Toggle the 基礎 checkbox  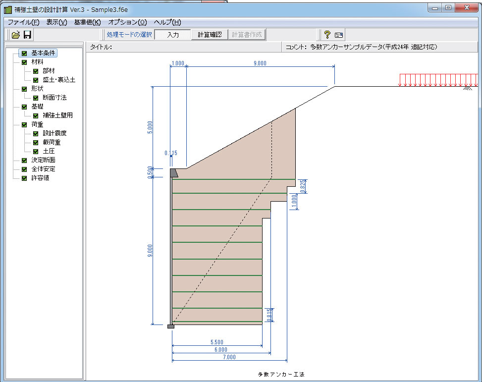pyautogui.click(x=24, y=107)
